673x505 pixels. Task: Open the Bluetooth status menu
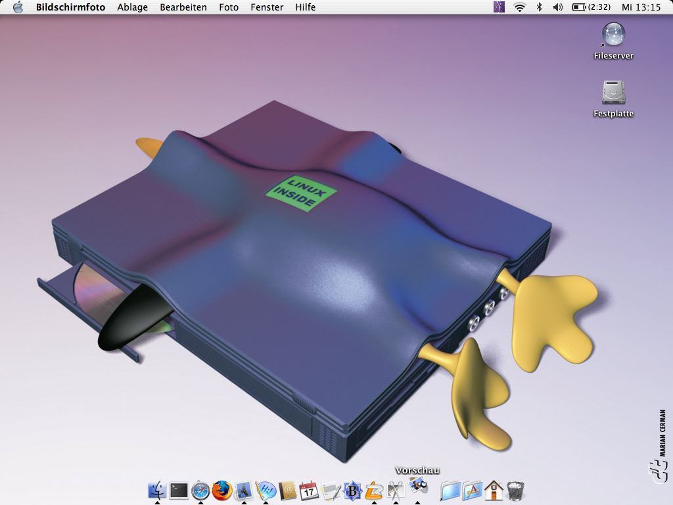(x=540, y=7)
